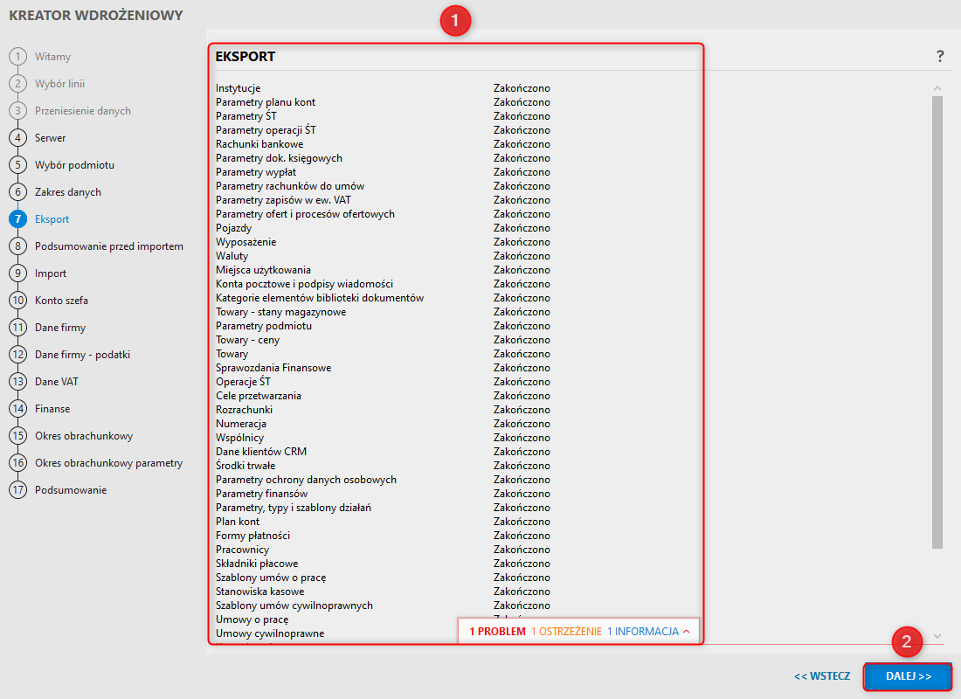Click the vertical scrollbar thumb
Viewport: 961px width, 699px height.
[937, 322]
